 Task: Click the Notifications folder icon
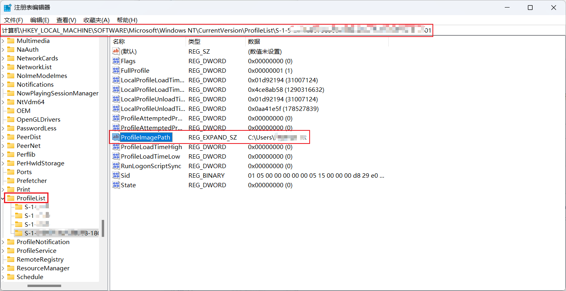[x=11, y=84]
